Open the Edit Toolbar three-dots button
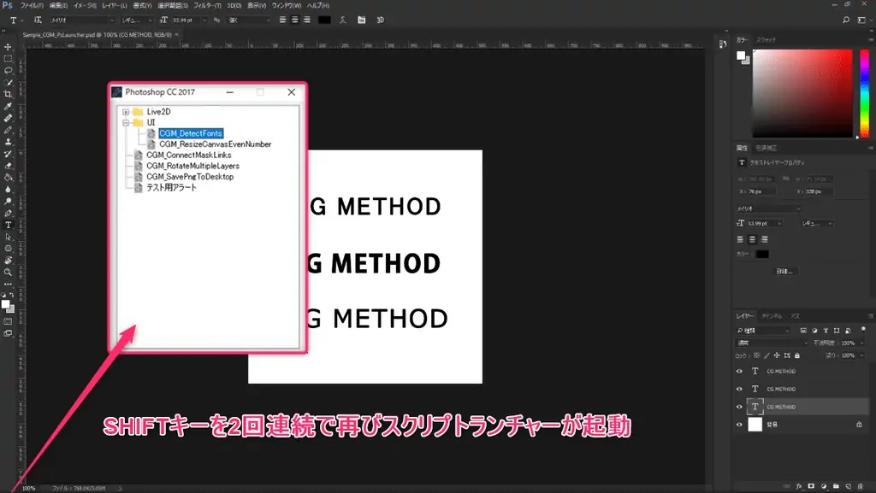 (8, 284)
